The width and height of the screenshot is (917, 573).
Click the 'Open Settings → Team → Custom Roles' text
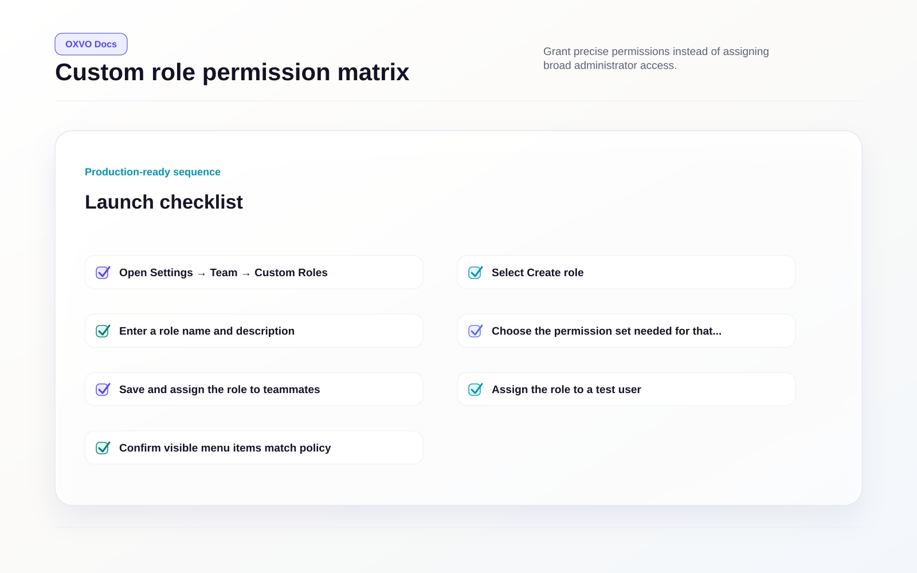click(x=224, y=273)
